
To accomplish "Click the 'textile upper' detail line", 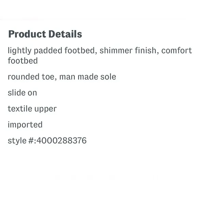I will 32,109.
